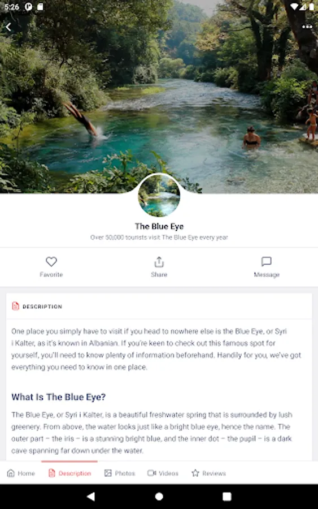Image resolution: width=318 pixels, height=509 pixels.
Task: Tap the Android recent apps square
Action: (227, 497)
